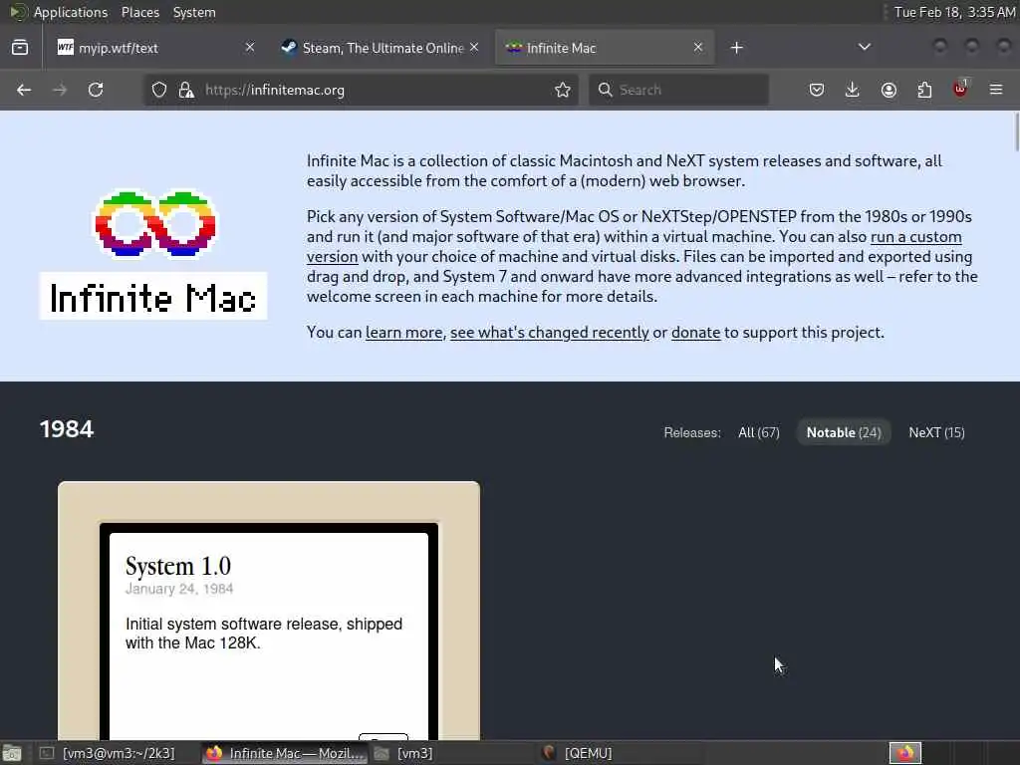
Task: Click the 1984 year heading
Action: [x=67, y=429]
